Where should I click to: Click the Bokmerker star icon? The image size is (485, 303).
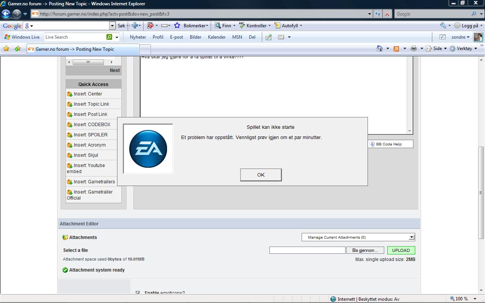coord(177,25)
